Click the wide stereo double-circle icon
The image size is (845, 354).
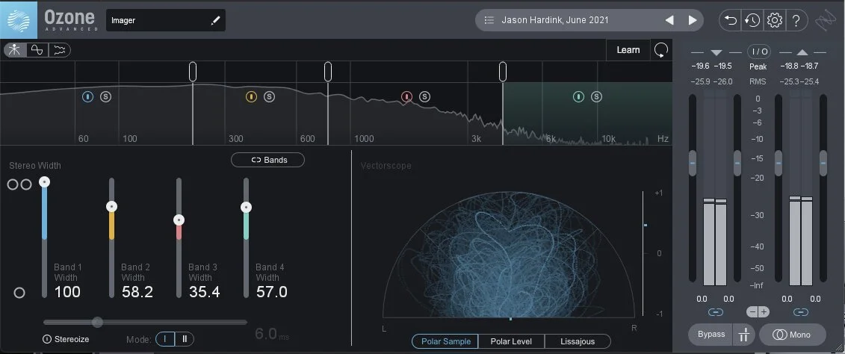[x=19, y=184]
